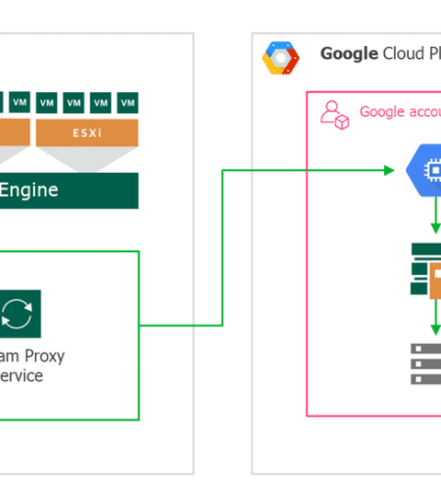The height and width of the screenshot is (504, 441).
Task: Click the 'ESXi' label text
Action: tap(87, 132)
